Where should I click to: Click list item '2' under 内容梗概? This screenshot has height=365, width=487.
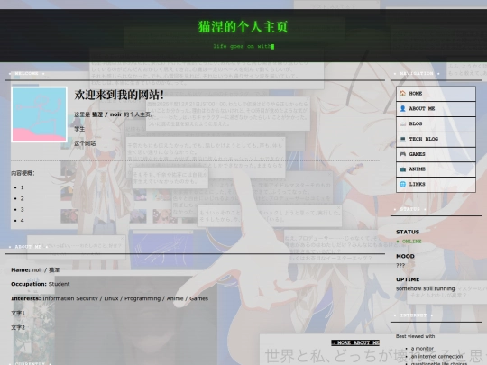(x=22, y=198)
